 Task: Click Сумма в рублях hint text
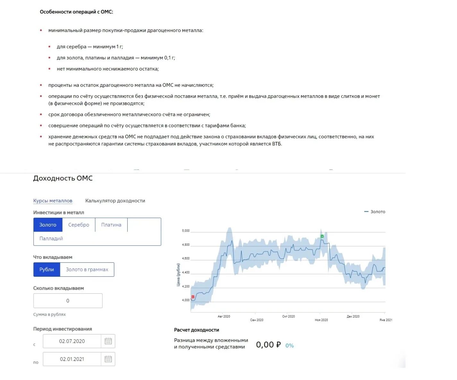(49, 315)
